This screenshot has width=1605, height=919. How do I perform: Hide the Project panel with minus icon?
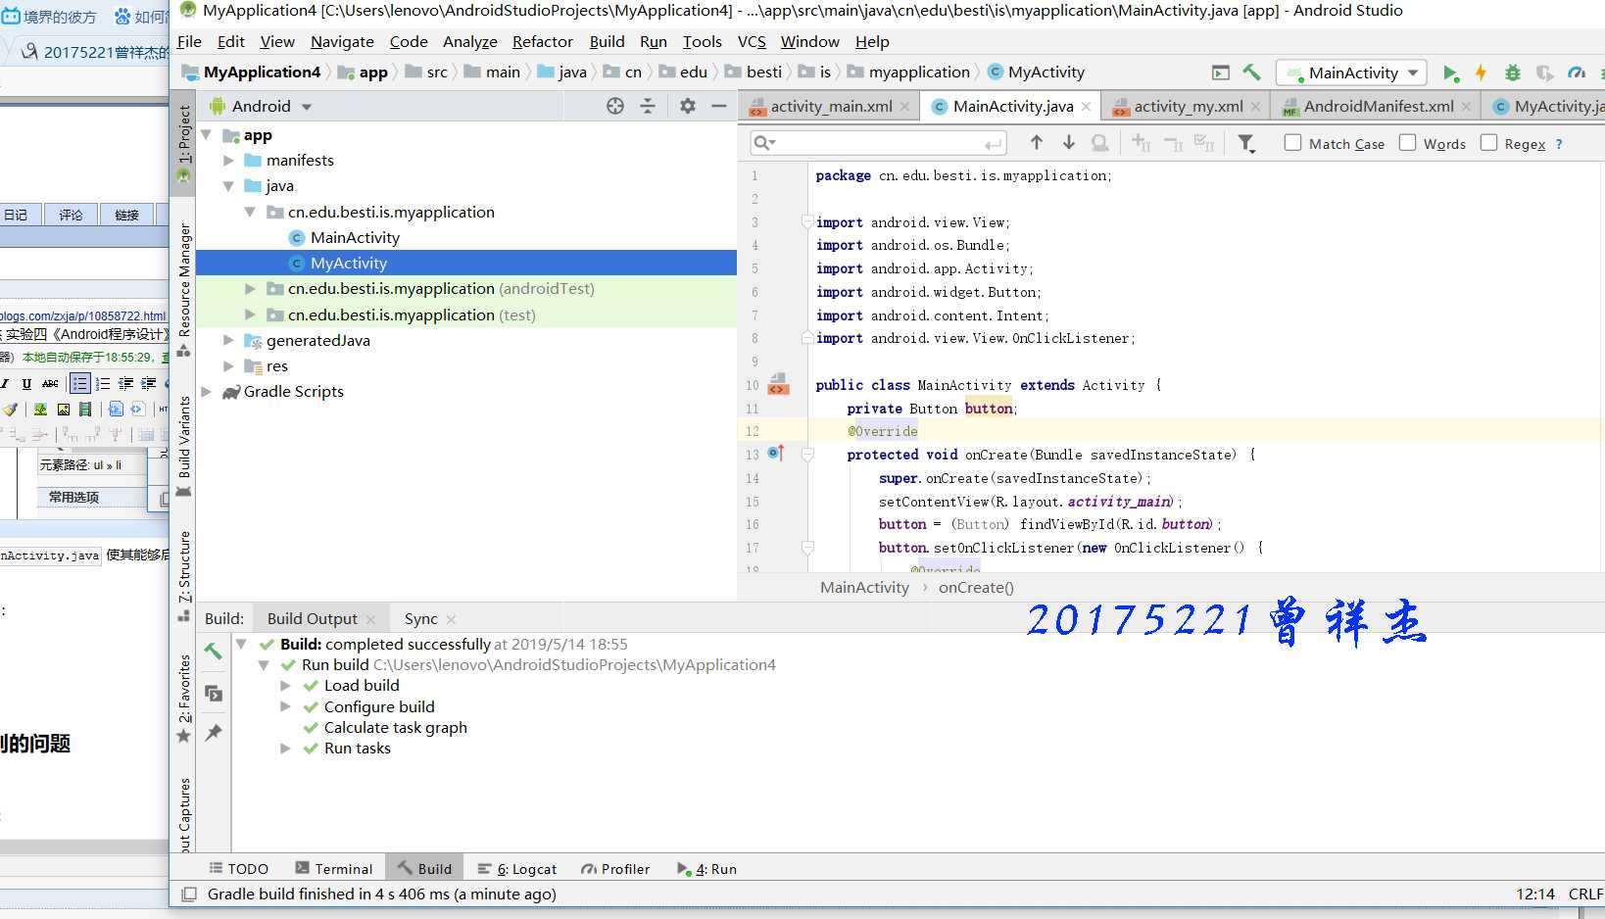point(719,106)
